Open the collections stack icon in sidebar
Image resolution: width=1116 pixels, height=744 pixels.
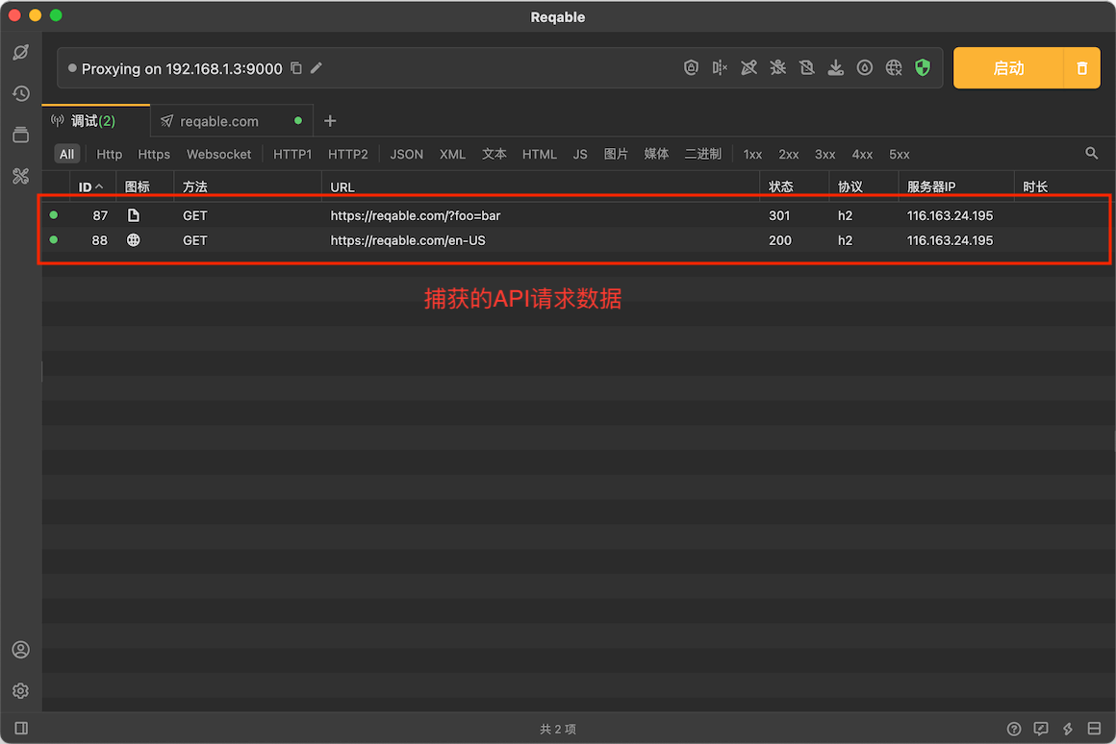click(x=20, y=135)
